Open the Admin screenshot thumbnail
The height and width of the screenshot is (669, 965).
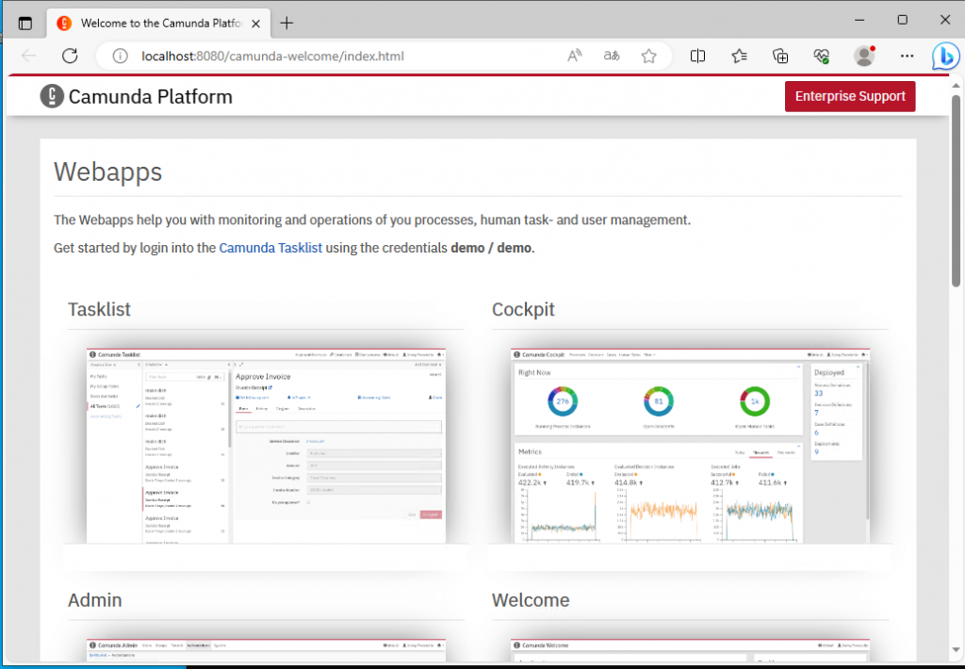[x=266, y=650]
